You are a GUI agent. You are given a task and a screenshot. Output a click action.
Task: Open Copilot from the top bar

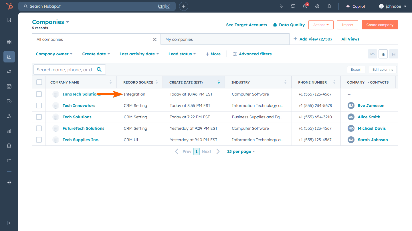[355, 6]
